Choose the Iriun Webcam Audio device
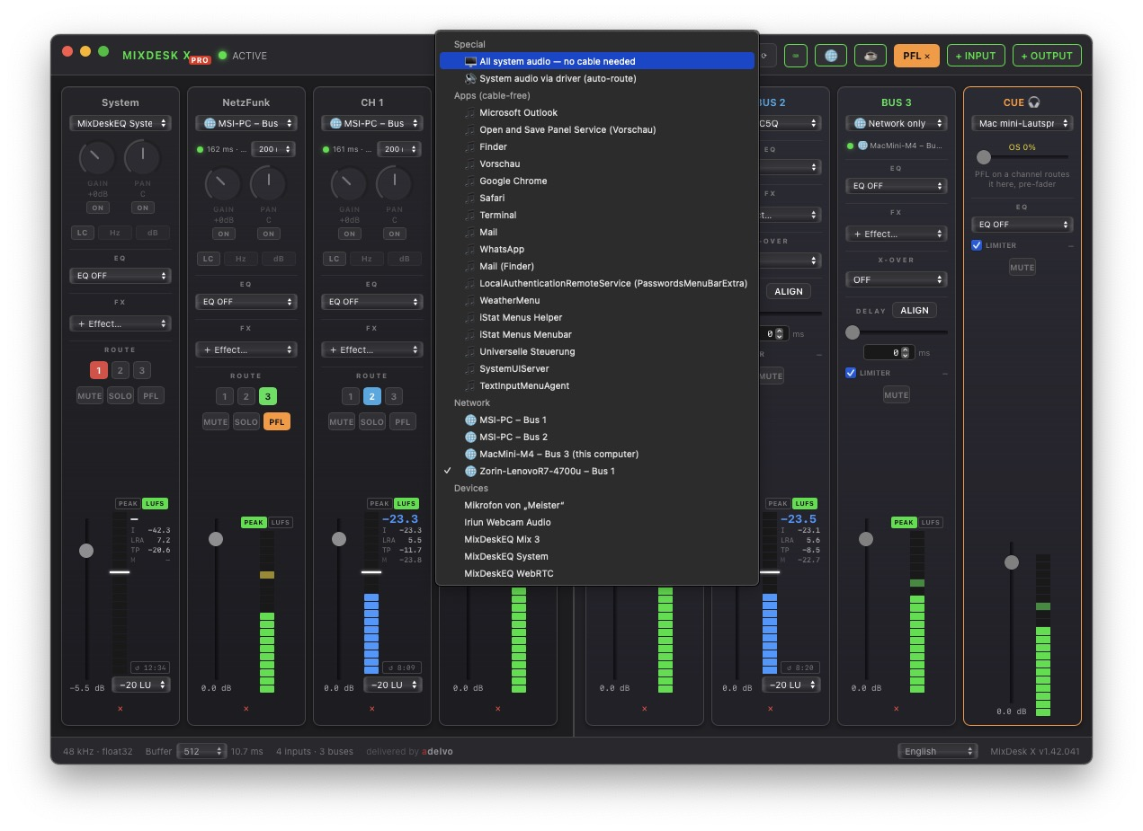The height and width of the screenshot is (831, 1143). [x=597, y=522]
